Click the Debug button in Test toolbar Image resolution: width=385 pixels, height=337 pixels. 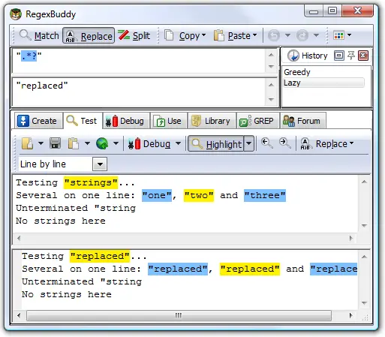(149, 143)
